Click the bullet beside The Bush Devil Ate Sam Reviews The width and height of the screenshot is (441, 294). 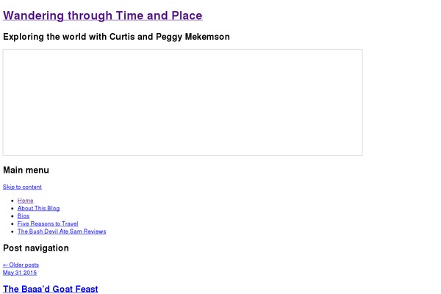(12, 232)
